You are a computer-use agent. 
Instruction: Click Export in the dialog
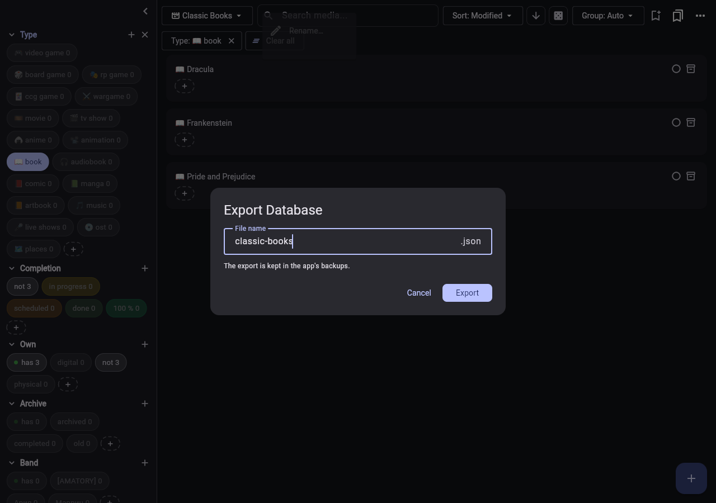click(x=467, y=293)
